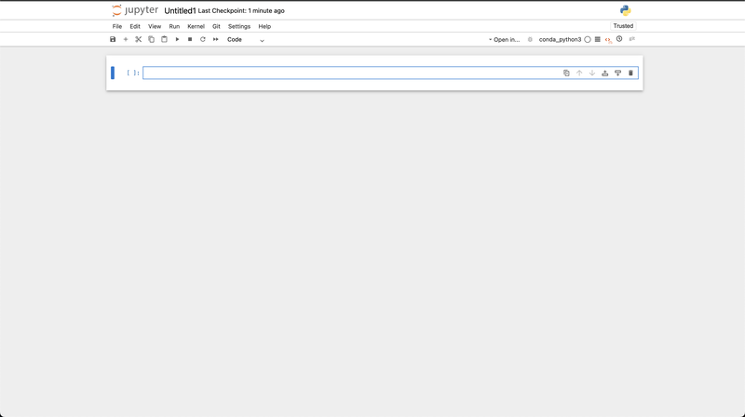Click the Python logo icon
This screenshot has width=745, height=417.
click(x=625, y=10)
